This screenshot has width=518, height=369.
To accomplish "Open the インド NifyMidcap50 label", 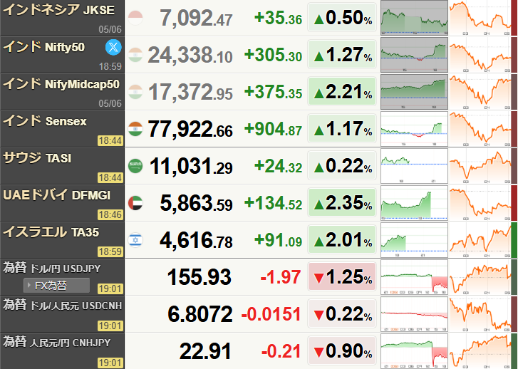I will click(x=61, y=84).
